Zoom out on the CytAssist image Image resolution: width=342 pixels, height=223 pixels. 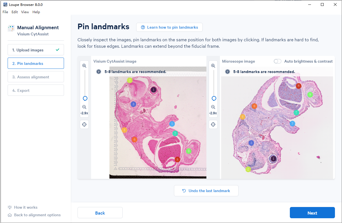coord(84,107)
